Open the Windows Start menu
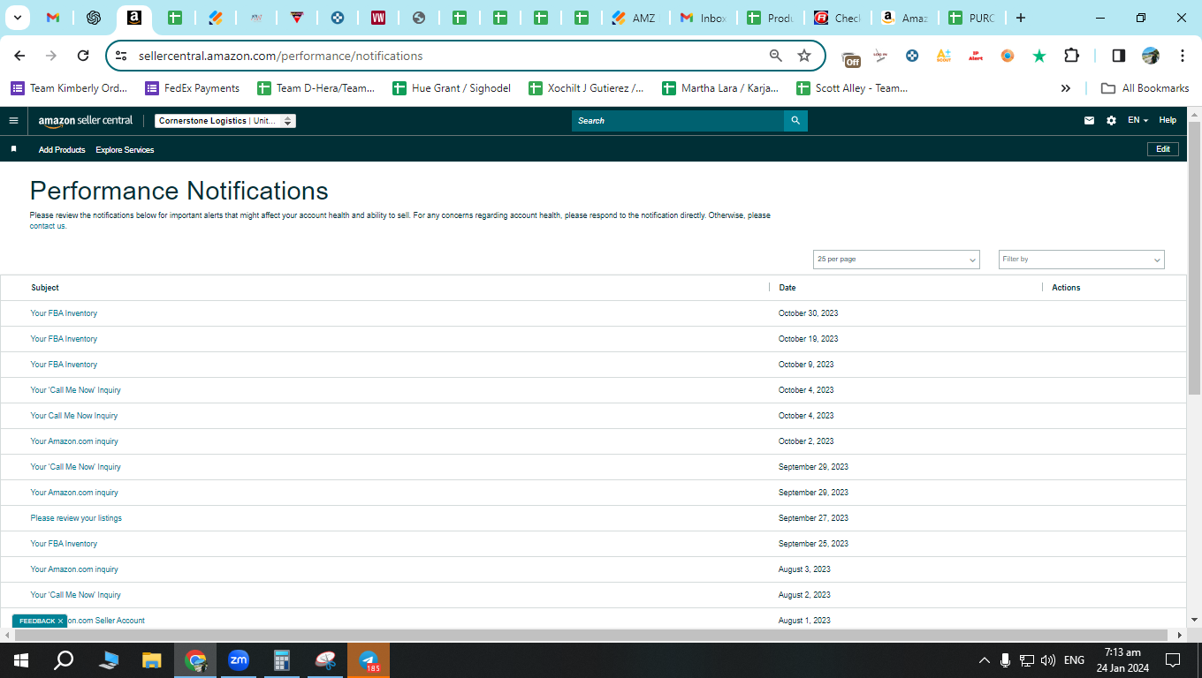This screenshot has width=1202, height=678. coord(21,659)
